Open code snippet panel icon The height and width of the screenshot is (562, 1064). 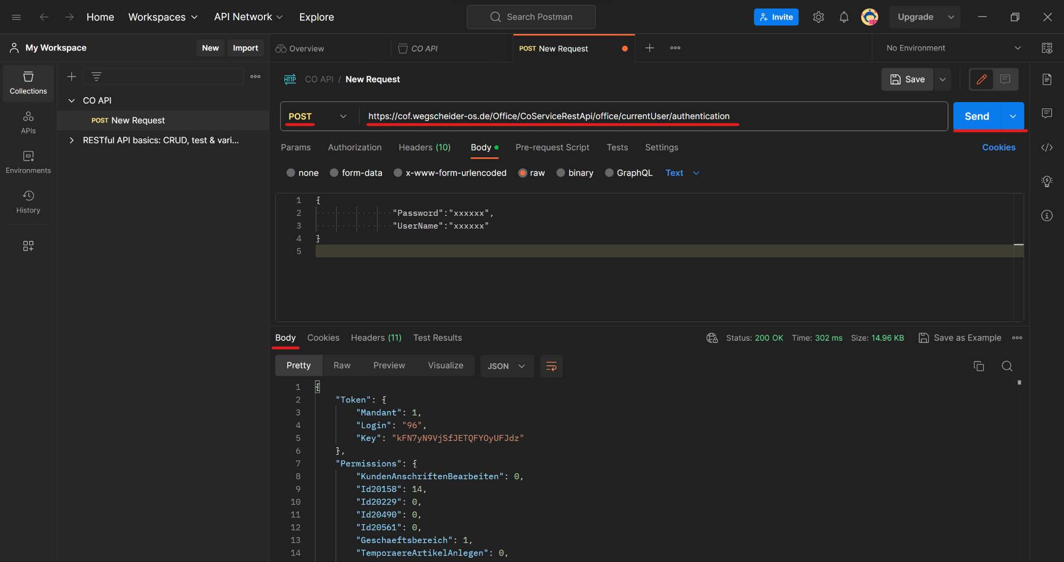[1047, 147]
